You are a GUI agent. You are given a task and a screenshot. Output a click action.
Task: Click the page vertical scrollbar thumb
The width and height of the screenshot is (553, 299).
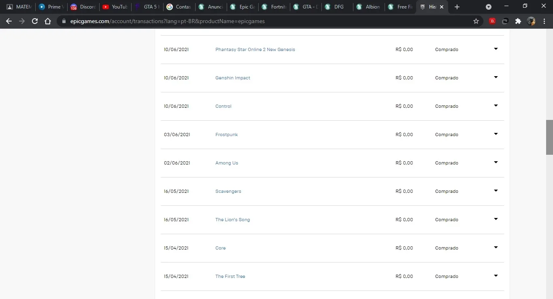click(549, 137)
